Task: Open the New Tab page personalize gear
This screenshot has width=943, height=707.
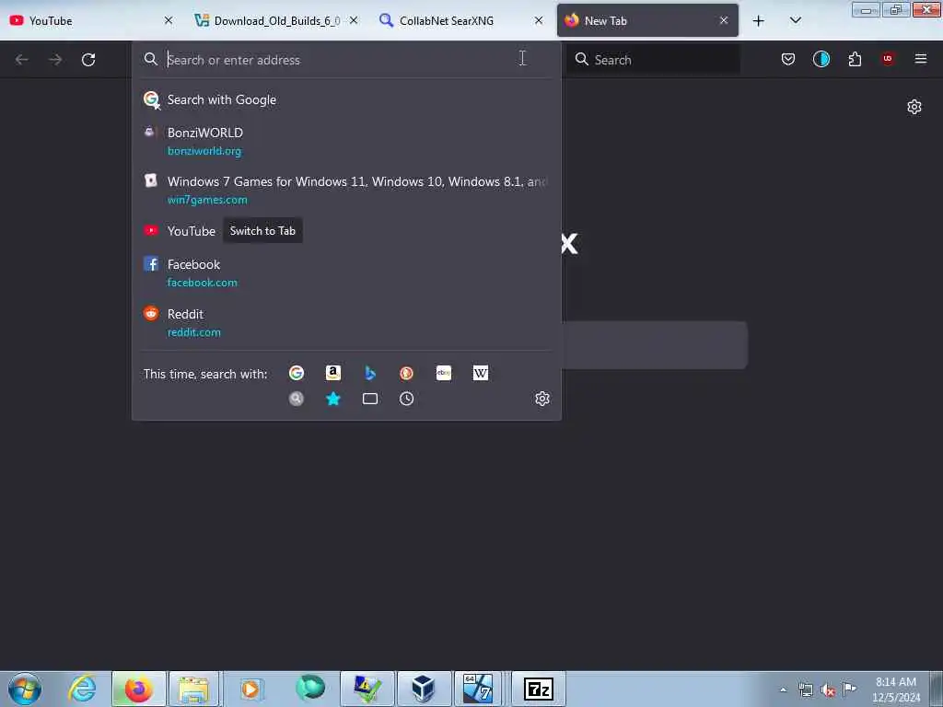Action: [914, 107]
